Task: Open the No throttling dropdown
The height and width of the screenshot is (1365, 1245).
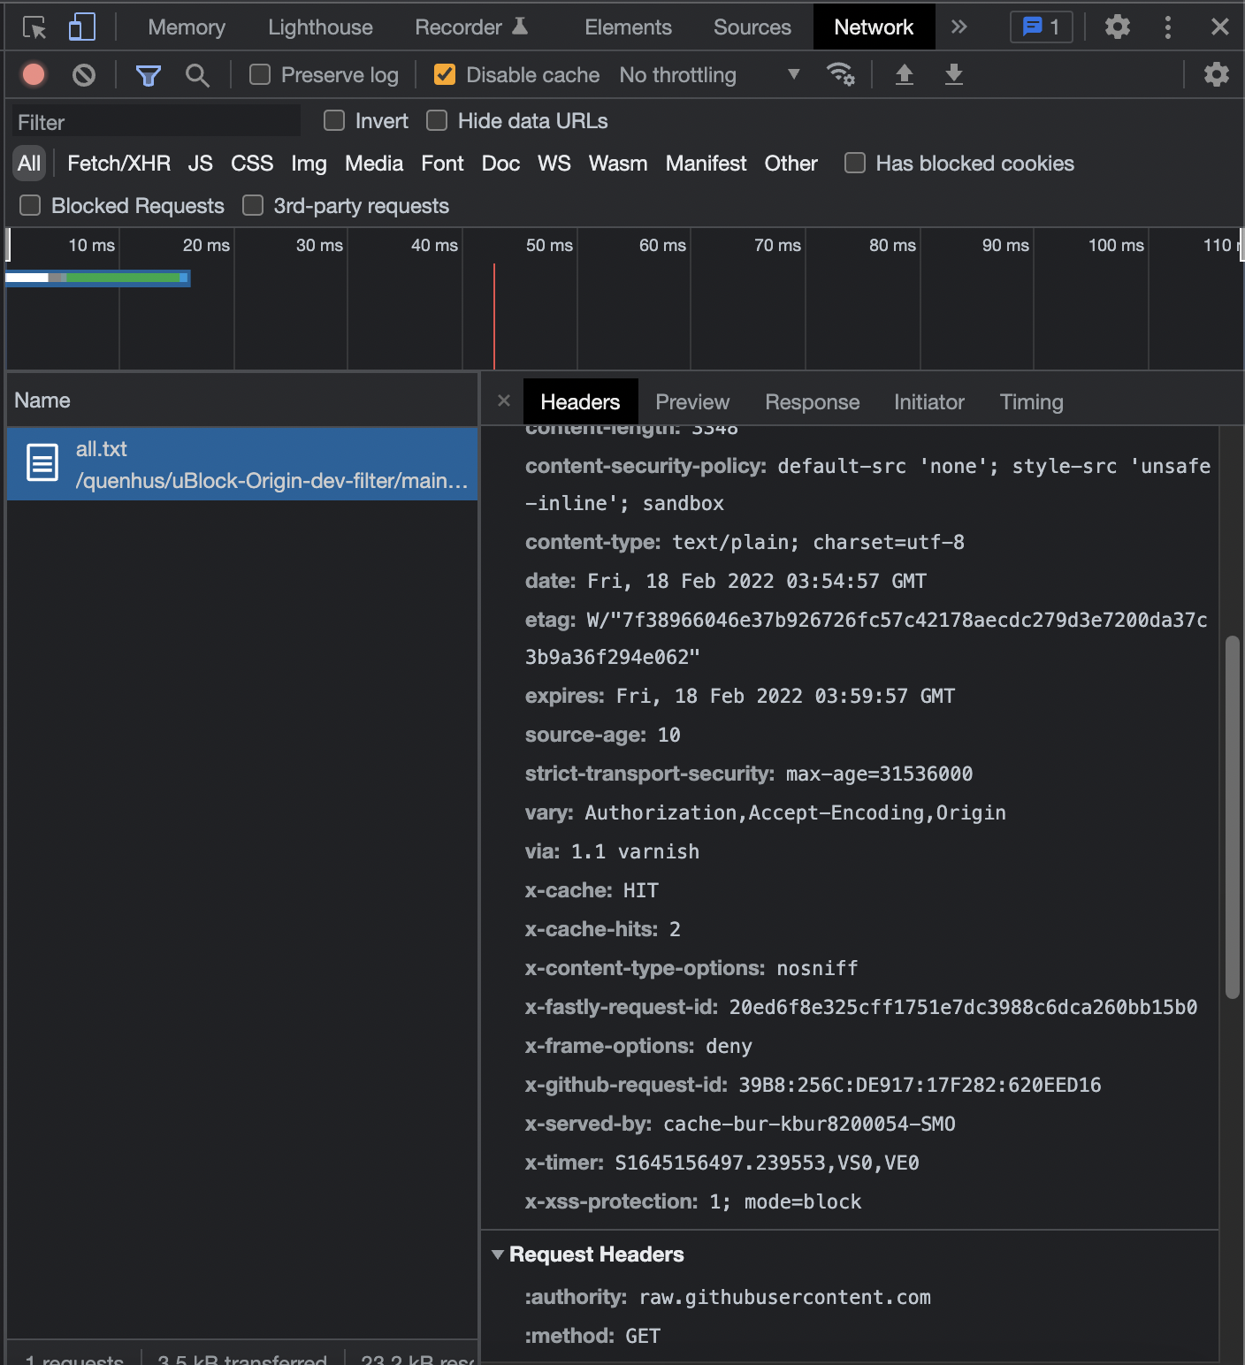Action: click(x=710, y=75)
